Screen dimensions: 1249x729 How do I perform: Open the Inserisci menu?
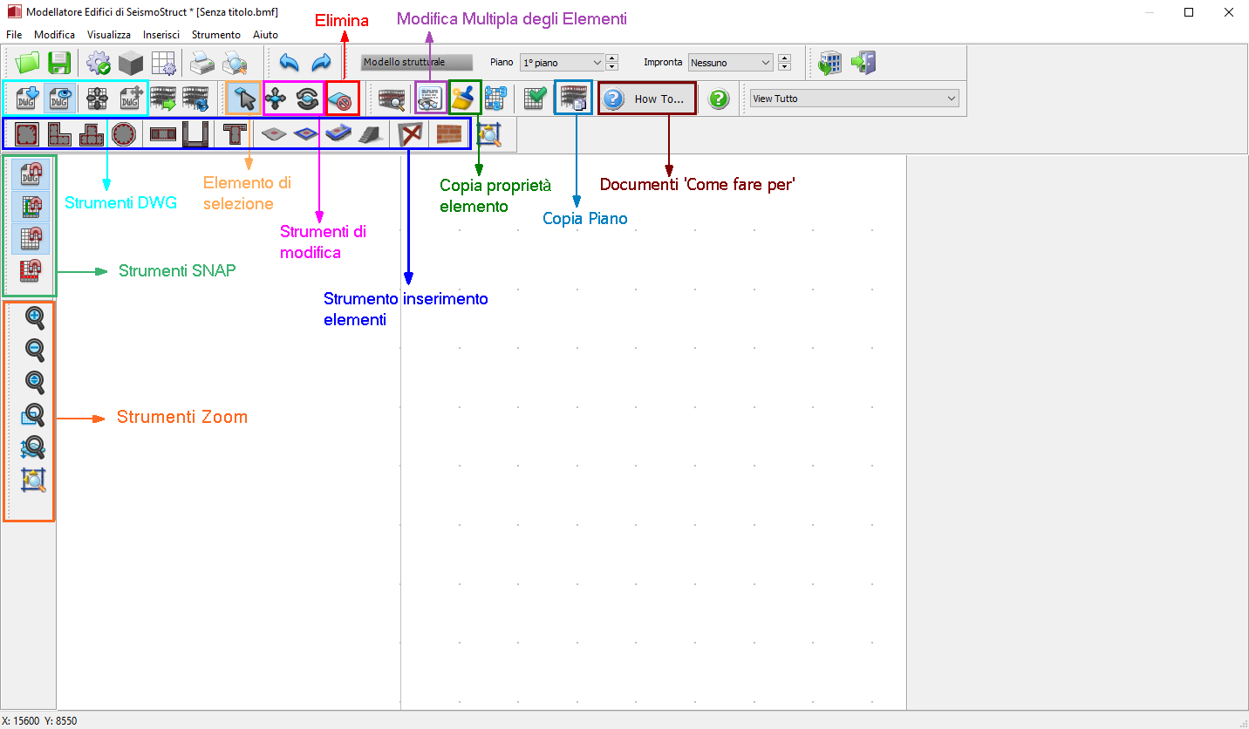(x=161, y=35)
